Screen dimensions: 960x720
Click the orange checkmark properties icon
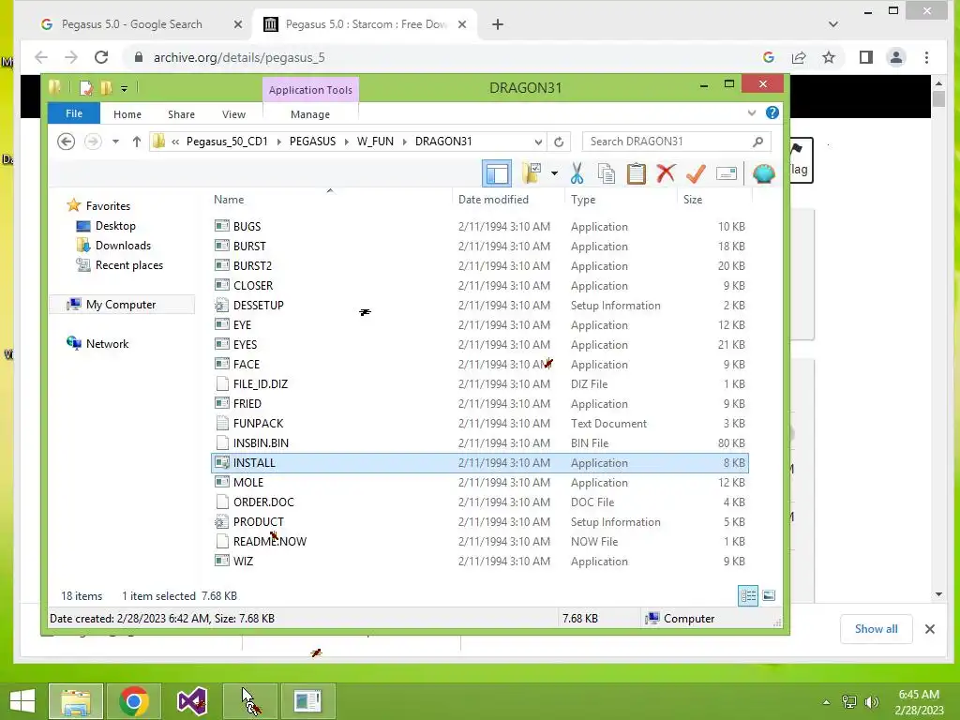pyautogui.click(x=696, y=173)
